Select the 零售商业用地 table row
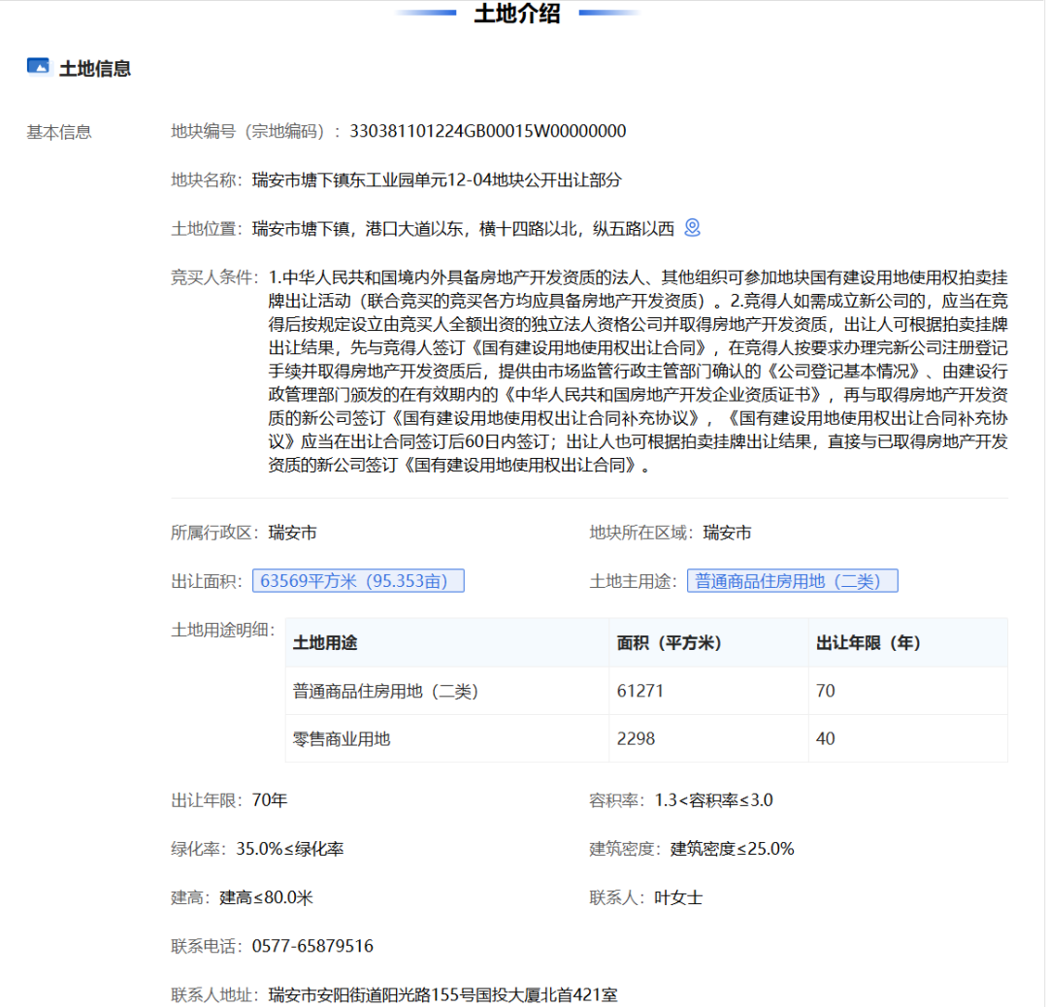Viewport: 1048px width, 1007px height. [342, 738]
